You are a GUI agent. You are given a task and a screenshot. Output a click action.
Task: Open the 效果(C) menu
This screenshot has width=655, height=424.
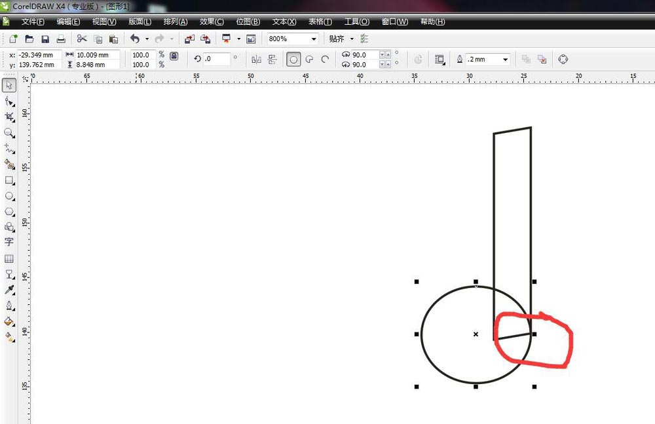coord(212,22)
